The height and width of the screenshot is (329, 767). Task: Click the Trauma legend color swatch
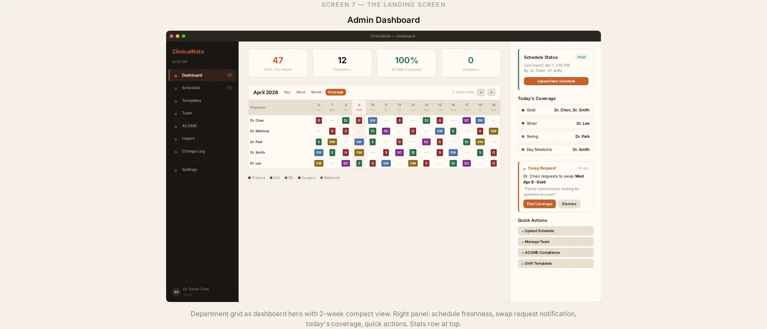[x=249, y=178]
